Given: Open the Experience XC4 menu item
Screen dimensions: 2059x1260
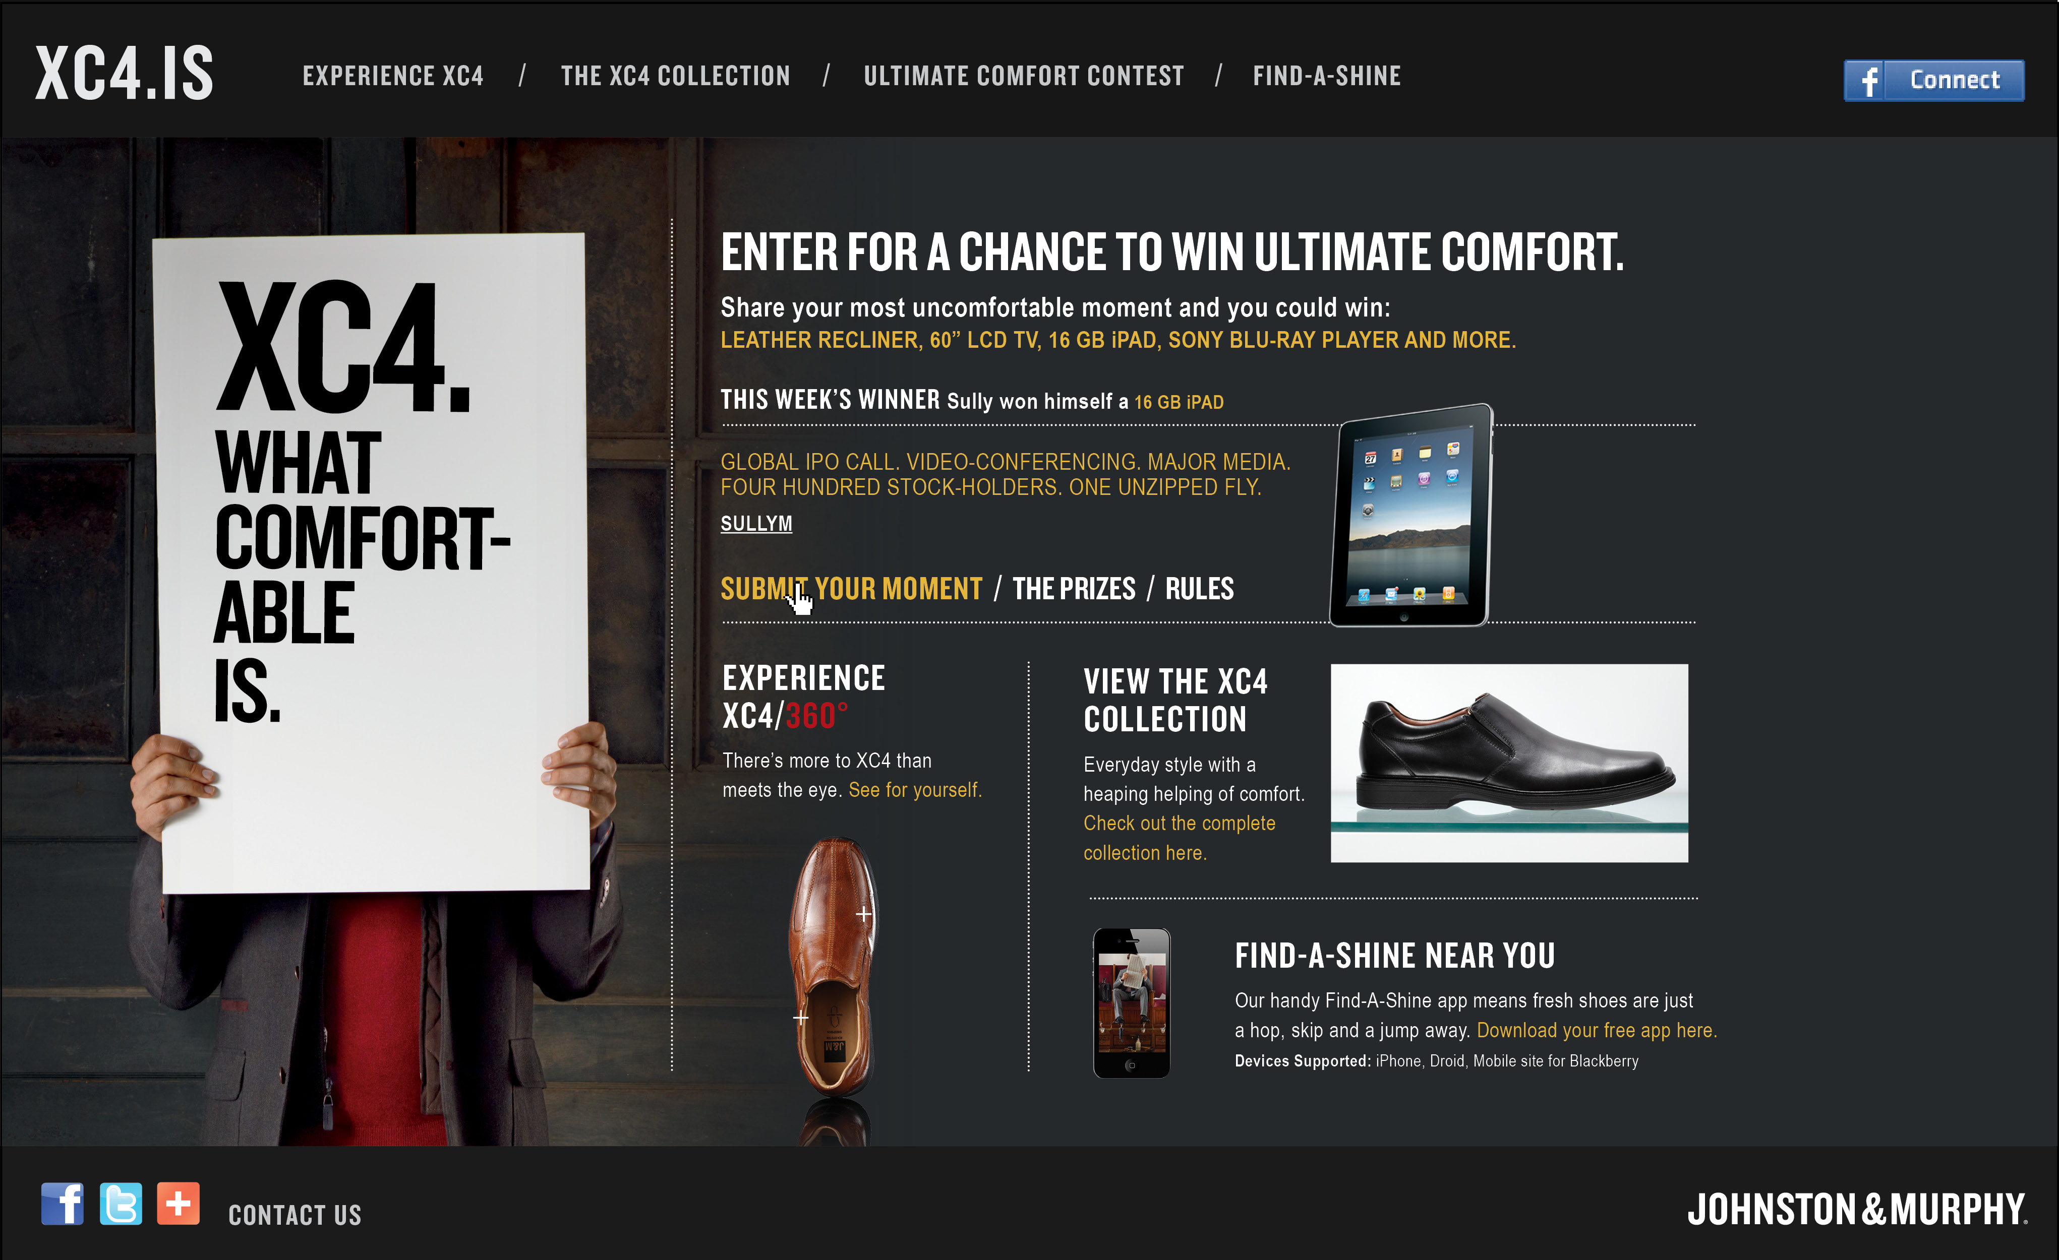Looking at the screenshot, I should [x=393, y=76].
